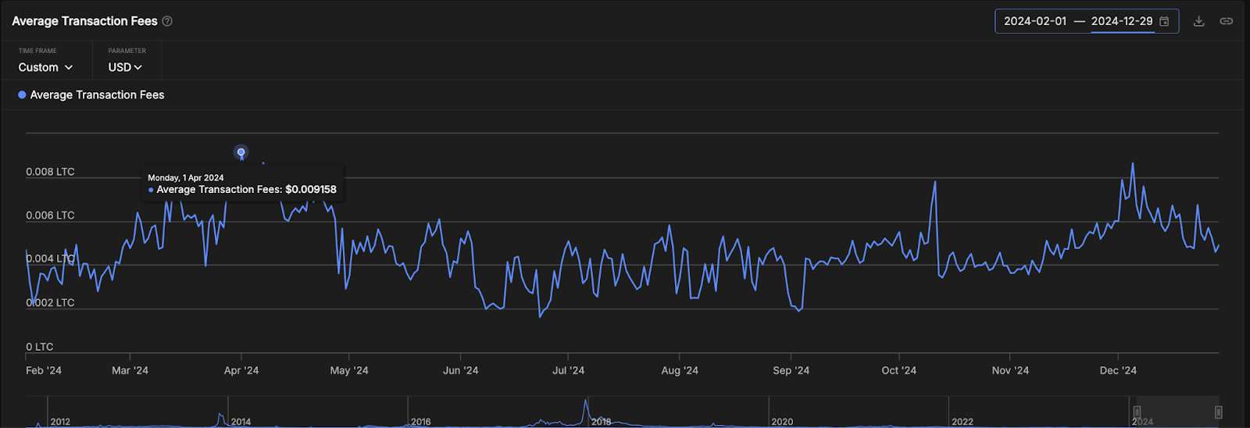Screen dimensions: 1250x428
Task: Click the 0.002 LTC y-axis label
Action: (x=50, y=303)
